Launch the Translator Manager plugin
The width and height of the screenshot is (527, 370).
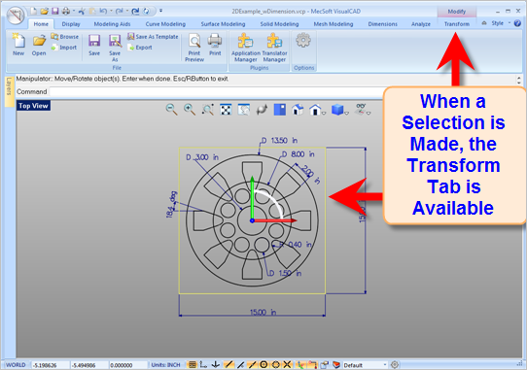pyautogui.click(x=274, y=48)
